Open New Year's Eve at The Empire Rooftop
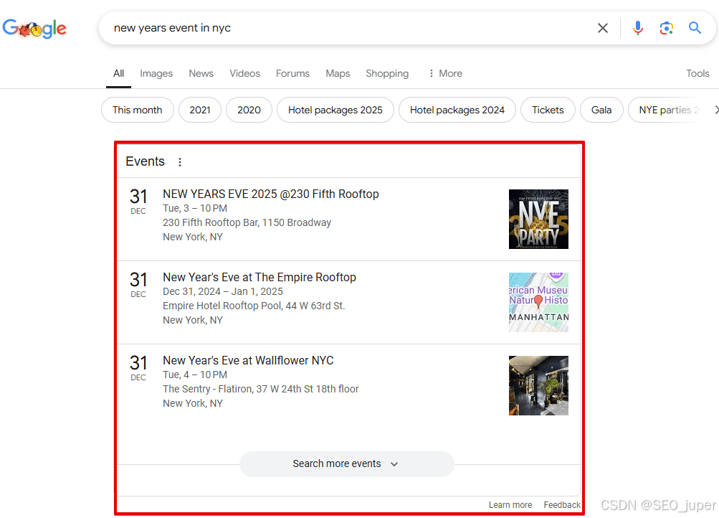The height and width of the screenshot is (518, 719). click(259, 277)
